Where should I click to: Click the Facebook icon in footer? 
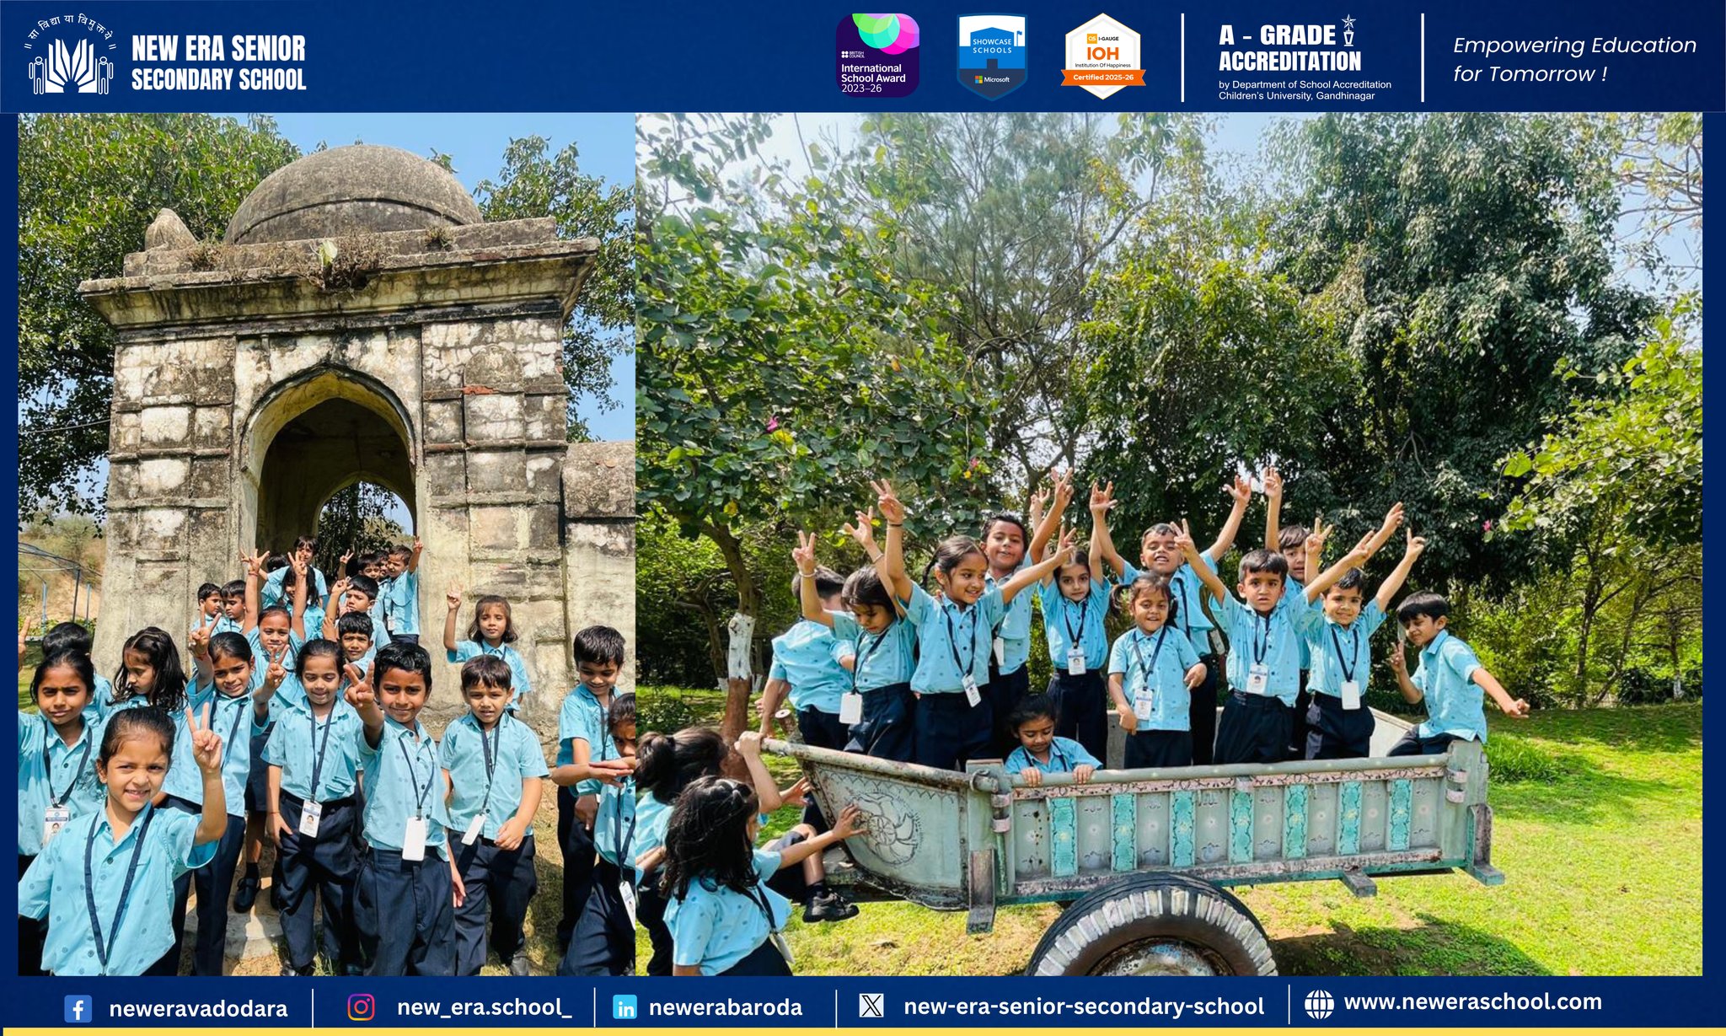point(78,1008)
